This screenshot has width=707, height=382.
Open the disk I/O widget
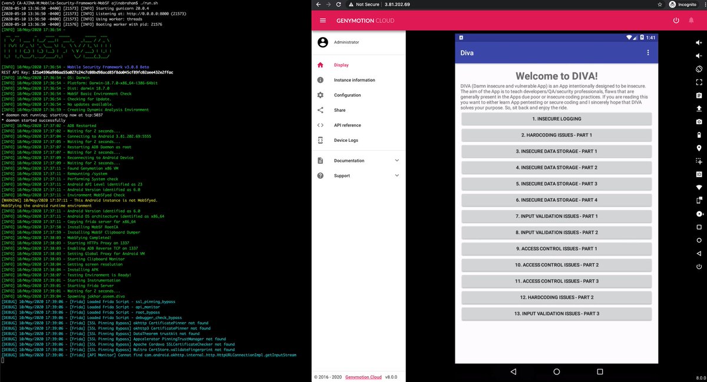click(x=699, y=214)
